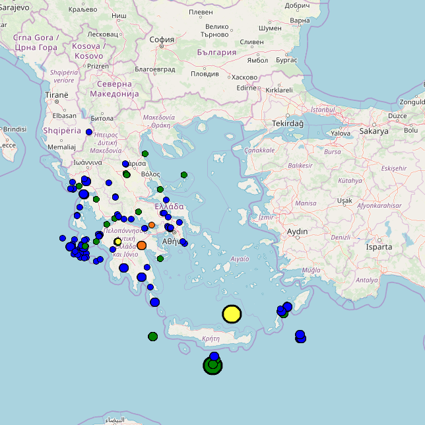
Task: Click the Tekirdağ city label
Action: tap(288, 123)
